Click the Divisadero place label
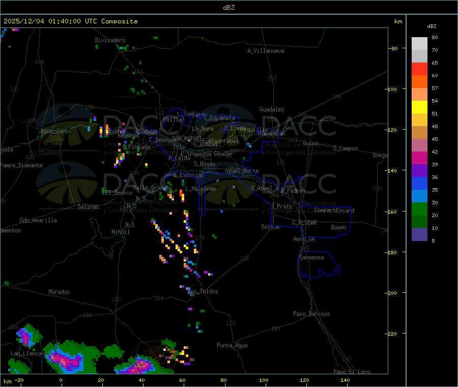 110,40
